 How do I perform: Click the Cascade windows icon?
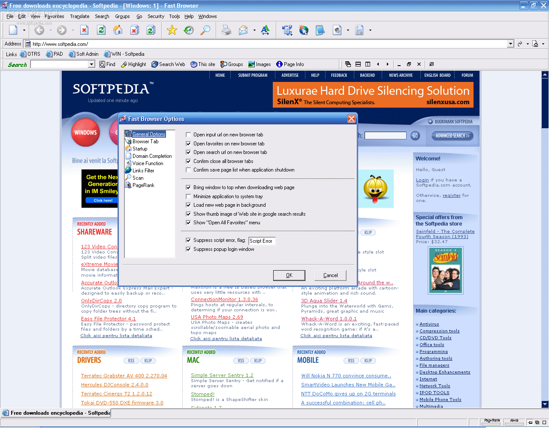[x=348, y=64]
